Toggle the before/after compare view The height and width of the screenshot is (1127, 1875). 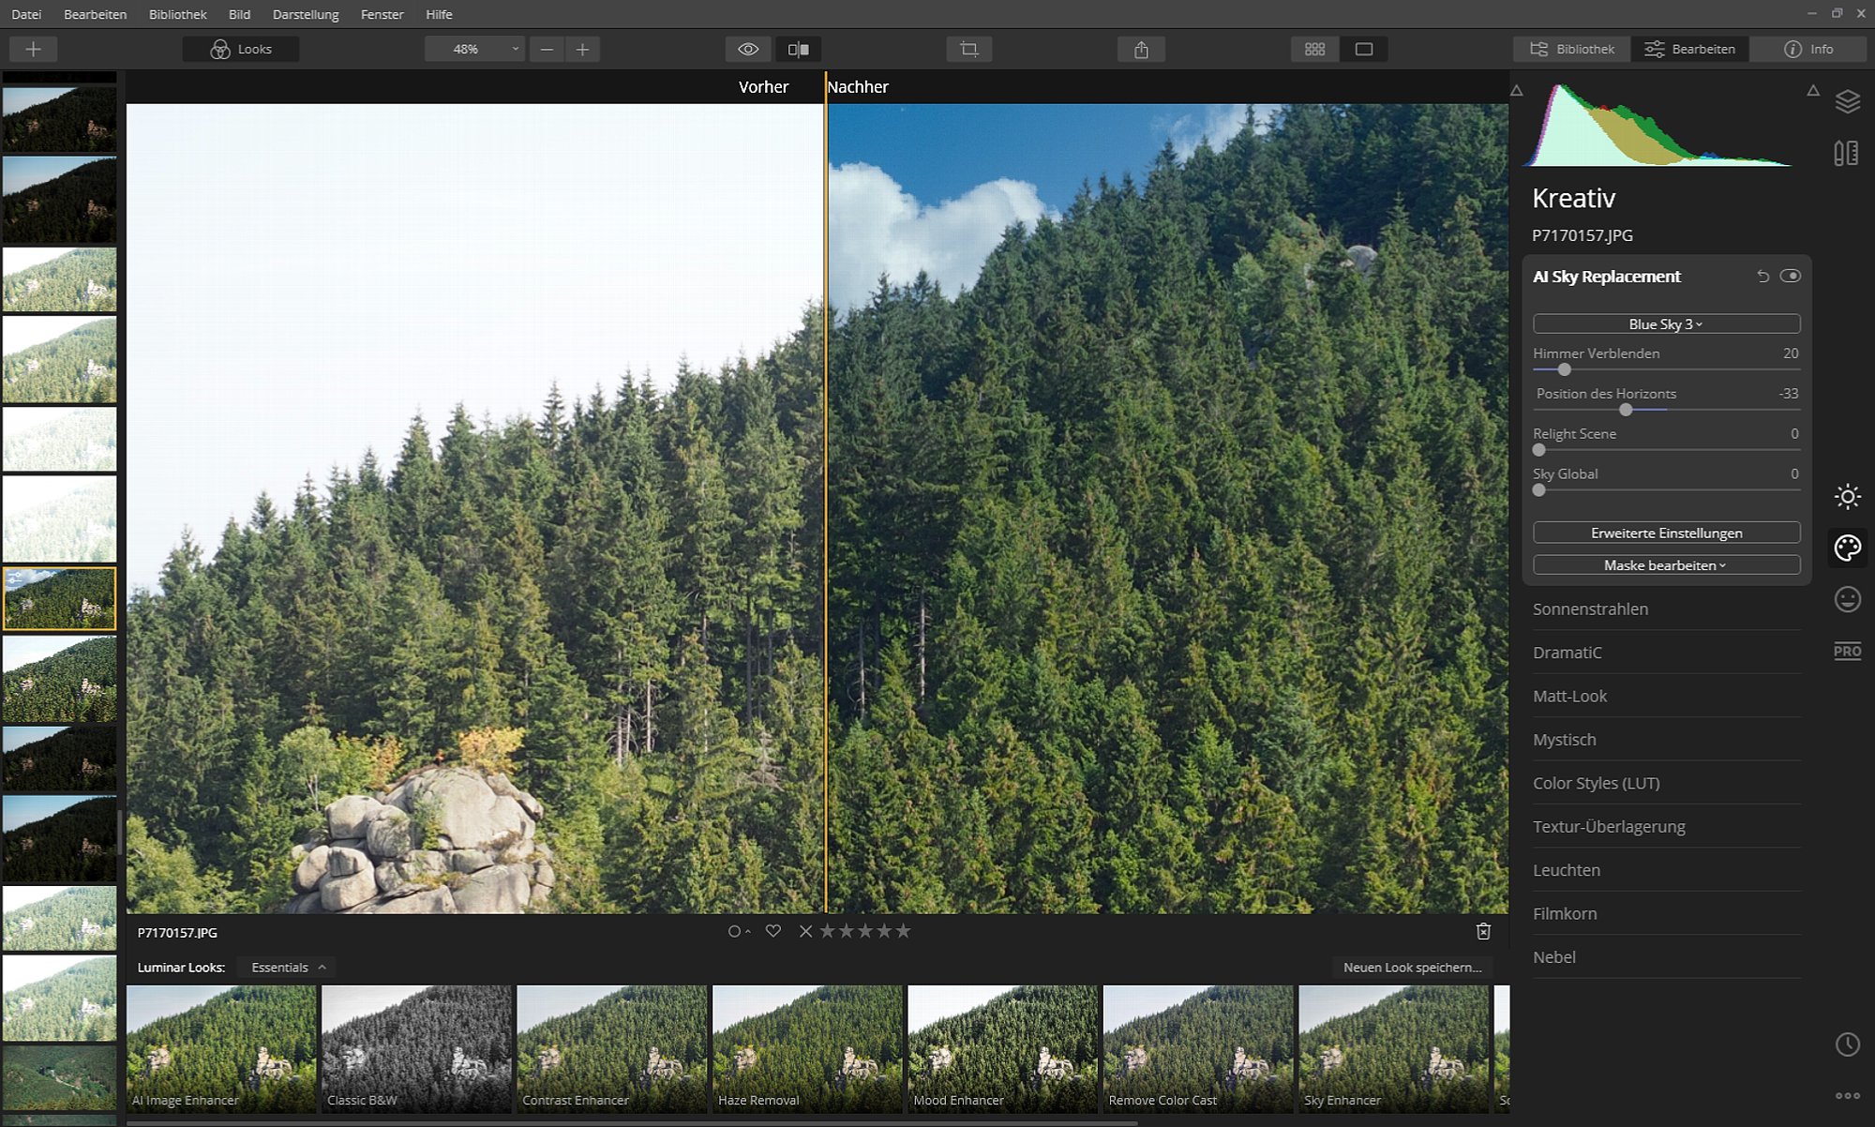tap(798, 49)
